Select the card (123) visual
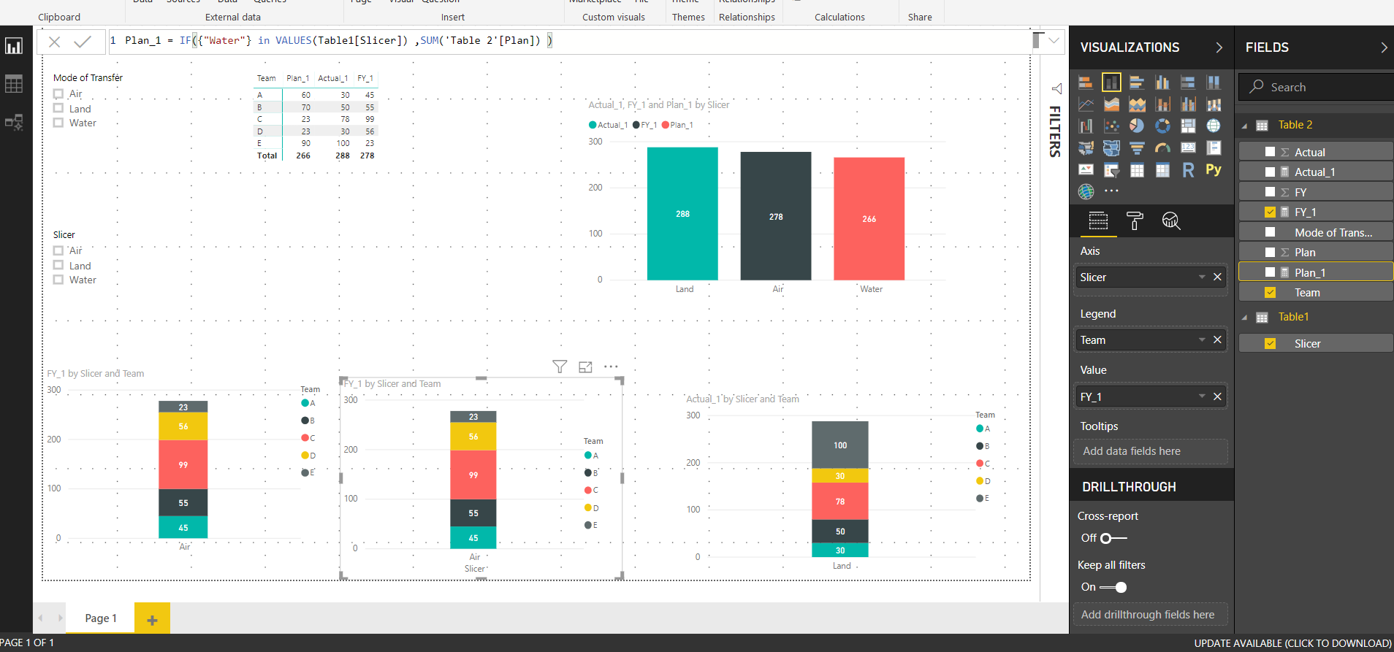This screenshot has width=1394, height=652. pos(1188,148)
